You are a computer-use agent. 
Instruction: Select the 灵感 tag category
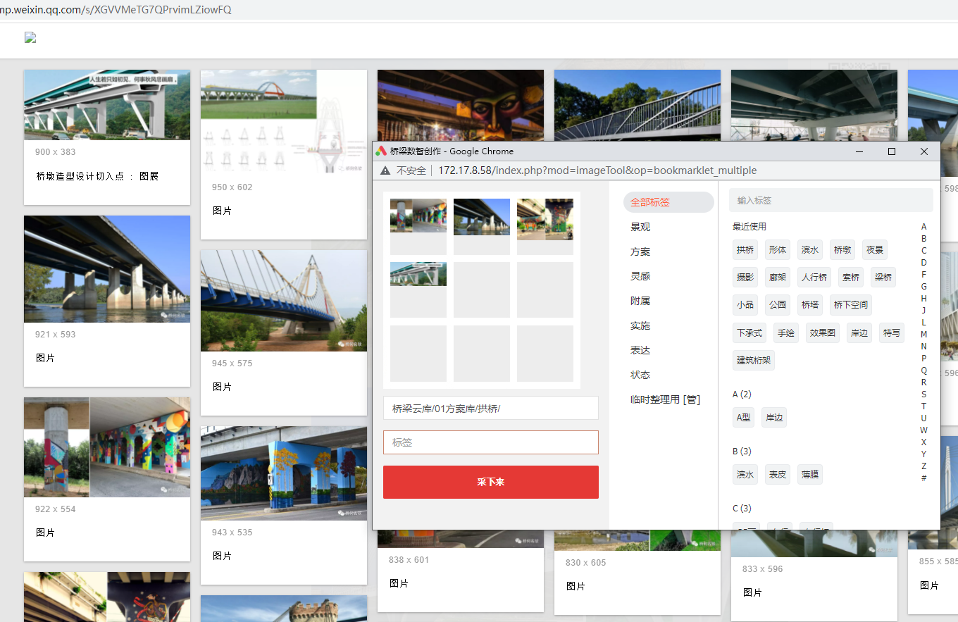640,276
